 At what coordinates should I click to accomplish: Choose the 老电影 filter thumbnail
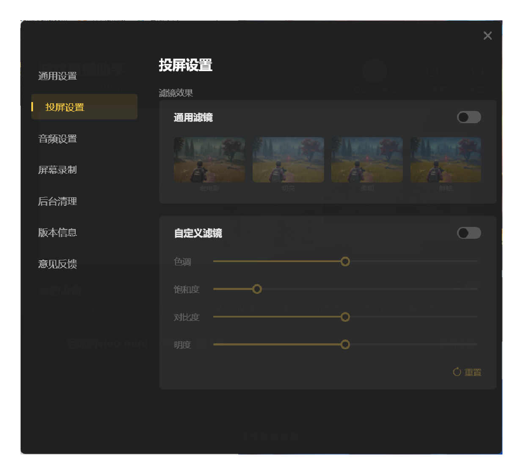(209, 160)
